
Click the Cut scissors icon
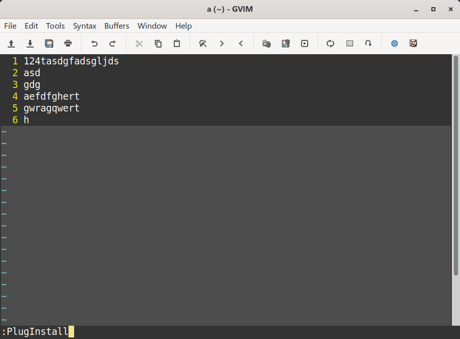pyautogui.click(x=139, y=43)
